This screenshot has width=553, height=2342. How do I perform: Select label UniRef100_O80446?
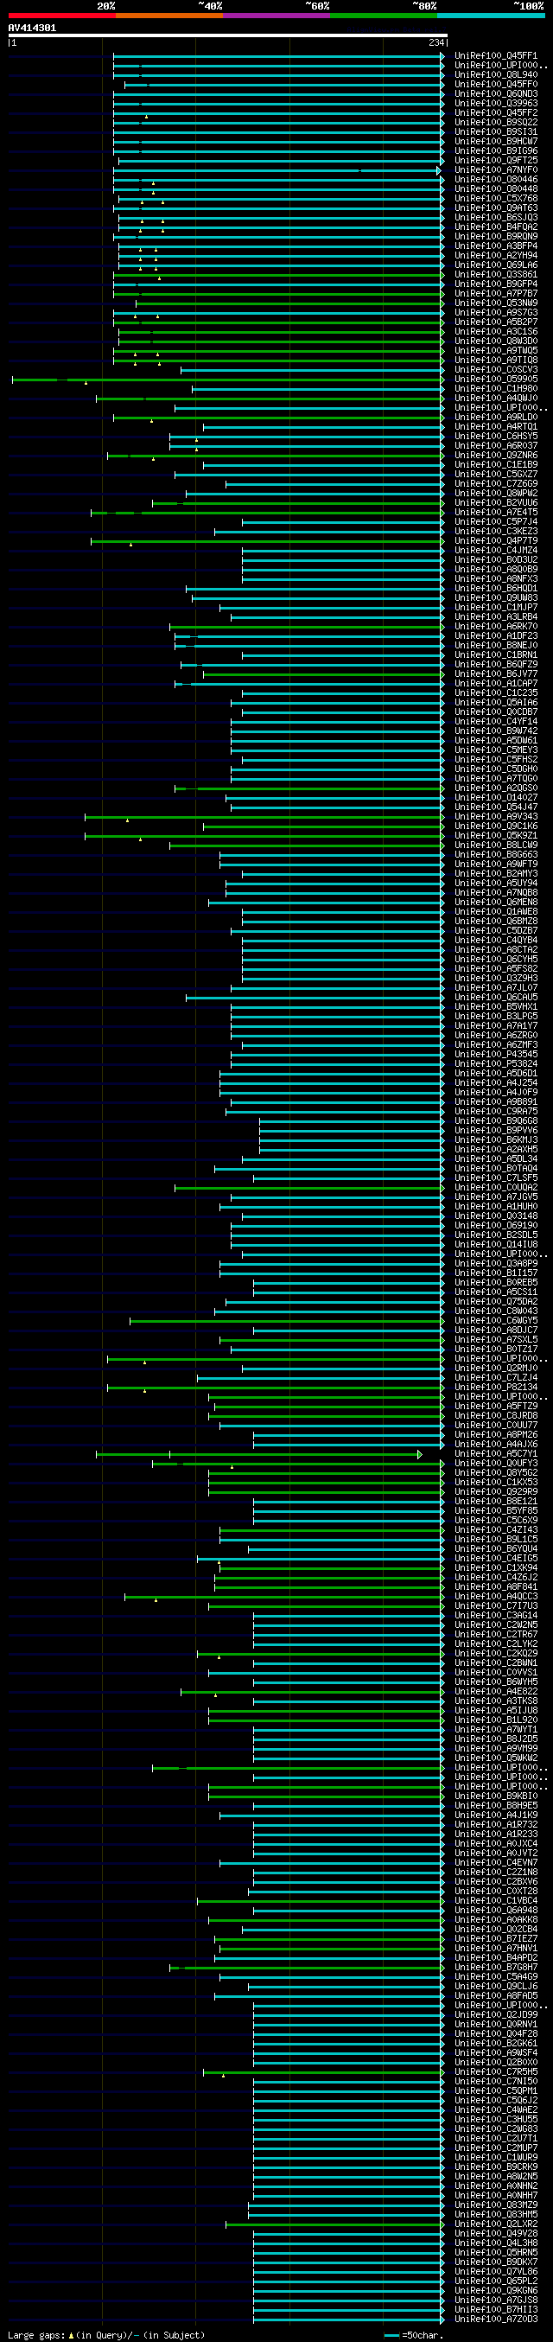point(496,179)
